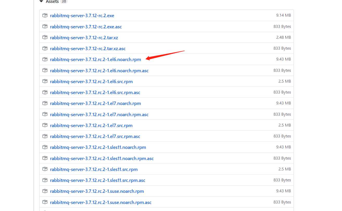Click the 9.43 MB size for el6.noarch.rpm
Image resolution: width=342 pixels, height=211 pixels.
click(x=283, y=59)
